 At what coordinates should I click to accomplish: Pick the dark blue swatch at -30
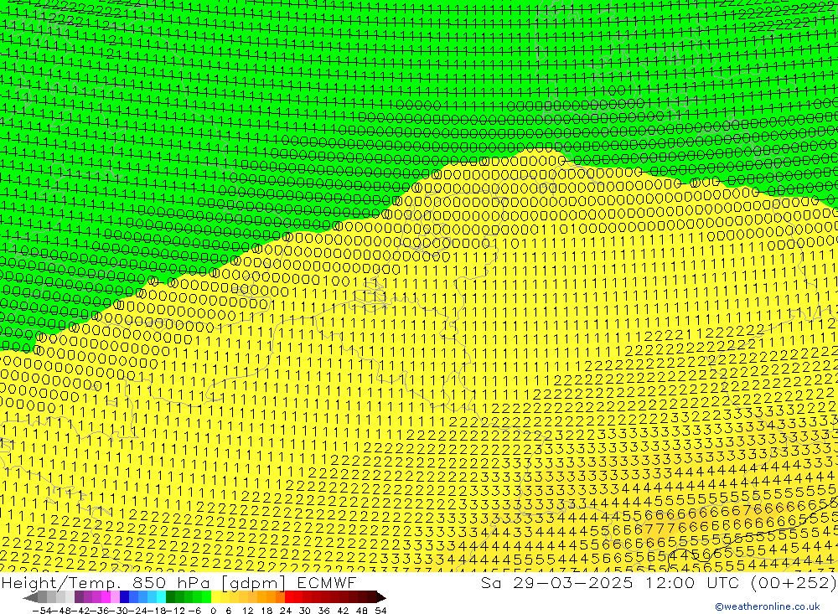point(124,597)
